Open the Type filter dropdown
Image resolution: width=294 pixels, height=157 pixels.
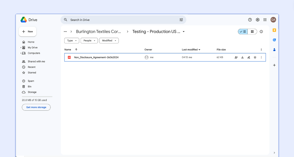point(72,41)
